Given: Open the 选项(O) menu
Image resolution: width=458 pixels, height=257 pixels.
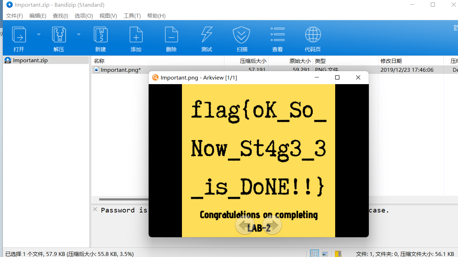Looking at the screenshot, I should (x=84, y=16).
